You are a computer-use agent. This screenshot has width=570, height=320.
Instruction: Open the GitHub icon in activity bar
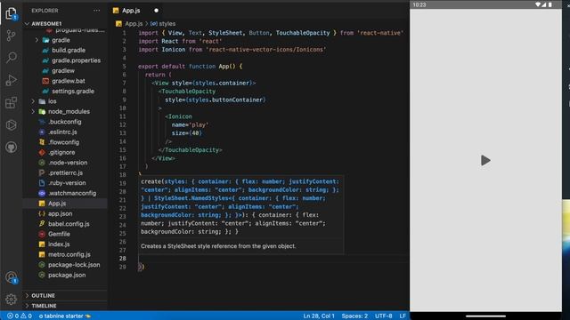click(x=11, y=148)
